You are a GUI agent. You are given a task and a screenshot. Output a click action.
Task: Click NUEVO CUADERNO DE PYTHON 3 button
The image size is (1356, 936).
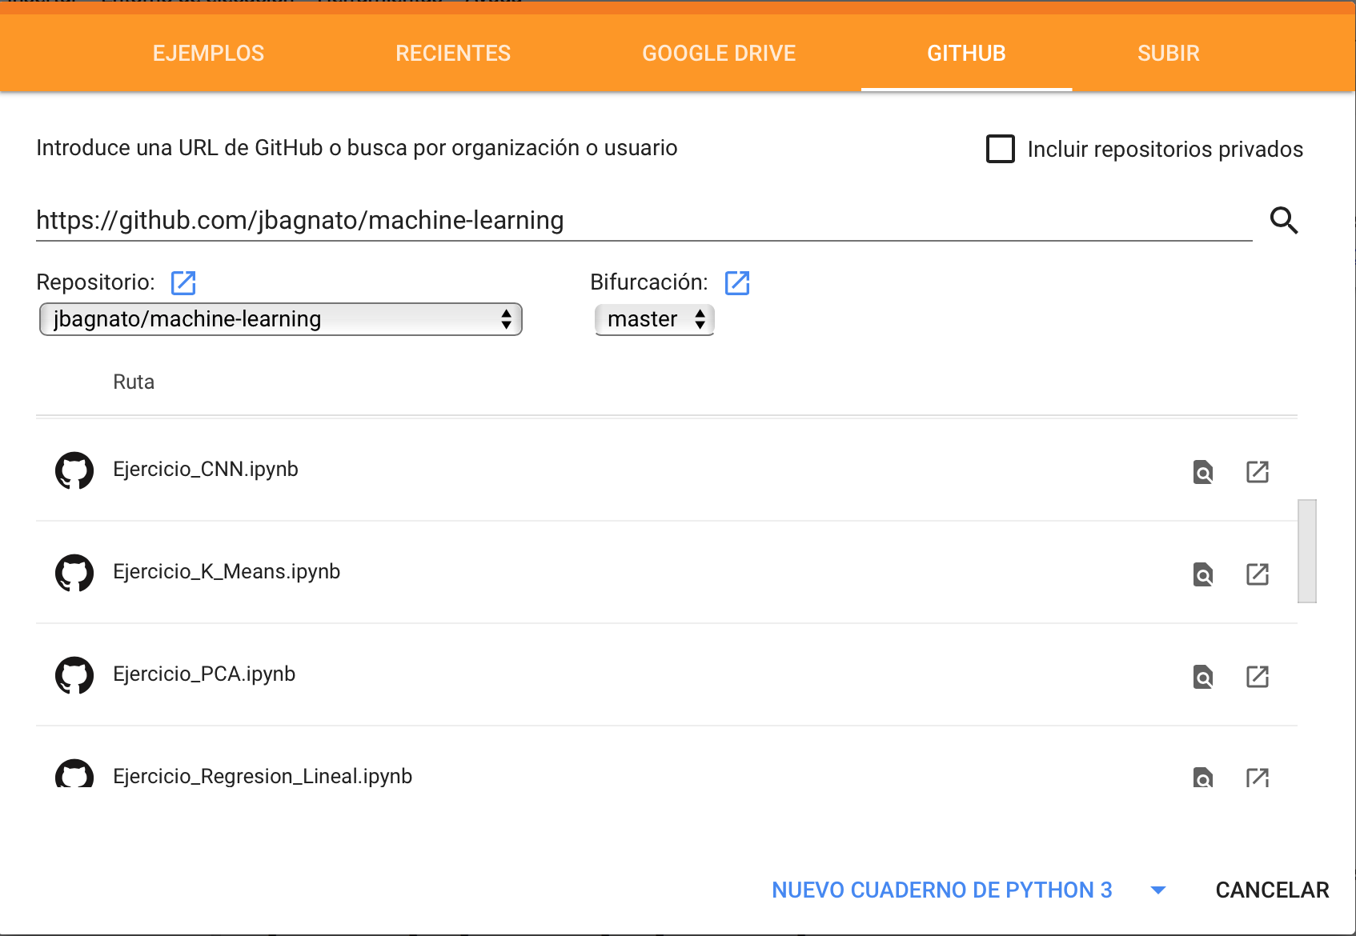(942, 890)
